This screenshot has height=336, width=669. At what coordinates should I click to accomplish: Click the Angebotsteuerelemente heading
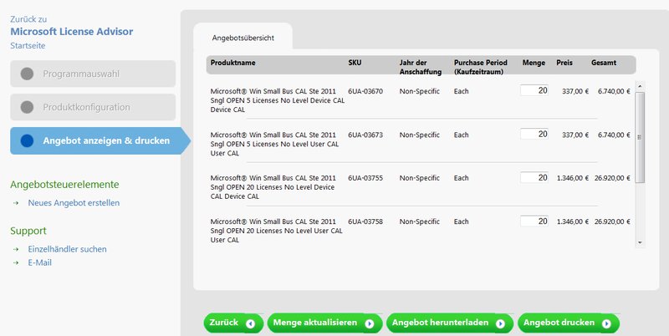pyautogui.click(x=64, y=185)
